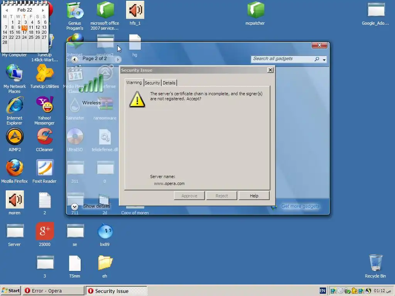Screen dimensions: 395x296
Task: Click the Help button in Security Issue
Action: [x=254, y=195]
